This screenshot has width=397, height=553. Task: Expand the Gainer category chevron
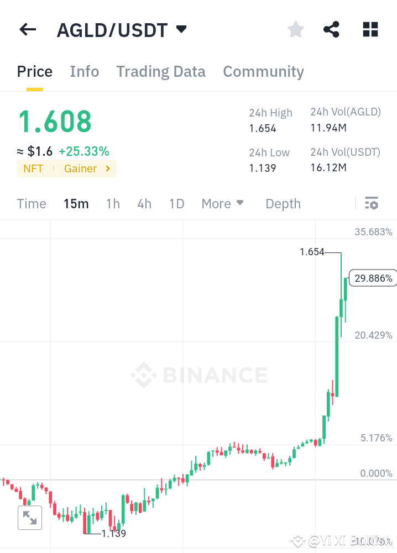108,168
